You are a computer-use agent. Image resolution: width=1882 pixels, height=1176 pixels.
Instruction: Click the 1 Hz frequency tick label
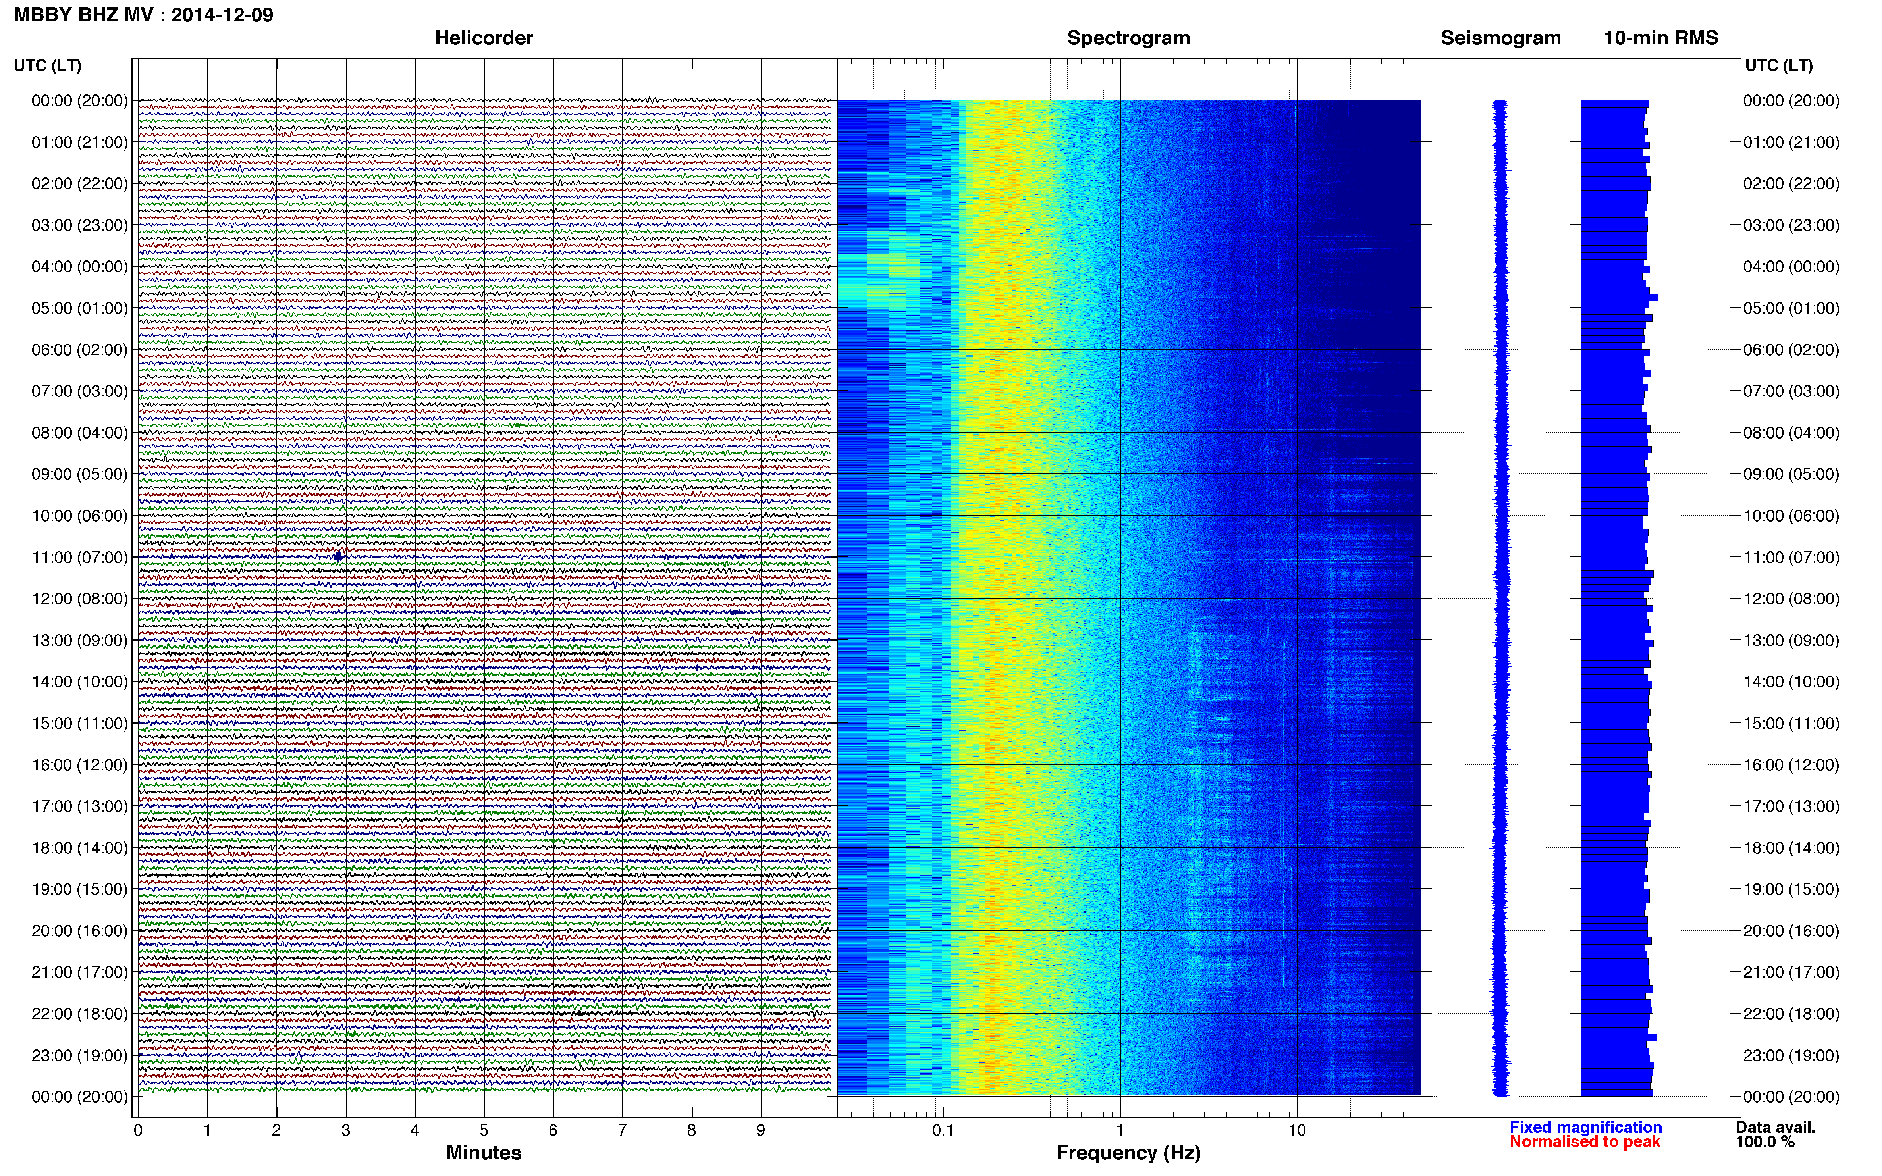(1120, 1131)
